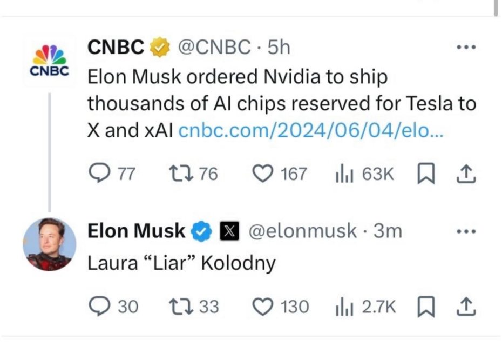The width and height of the screenshot is (502, 346).
Task: Reply to Elon Musk's tweet
Action: click(x=98, y=307)
